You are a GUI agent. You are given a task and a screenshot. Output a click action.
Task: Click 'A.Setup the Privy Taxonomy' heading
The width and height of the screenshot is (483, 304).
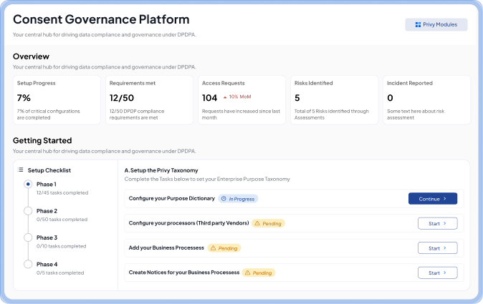161,170
